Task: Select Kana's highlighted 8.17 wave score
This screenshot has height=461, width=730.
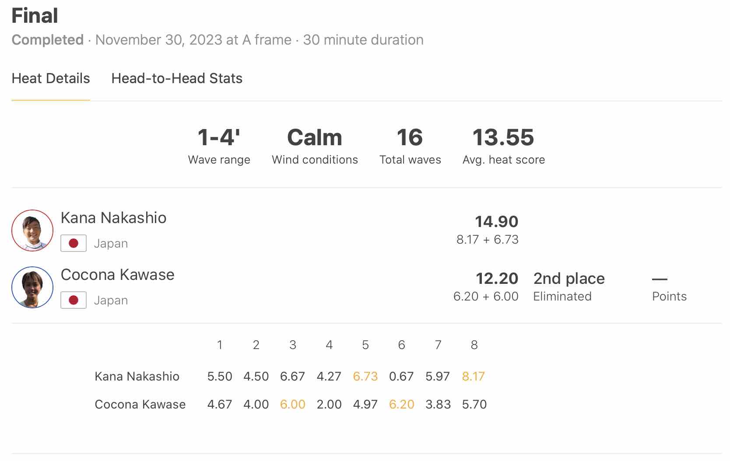Action: [474, 377]
